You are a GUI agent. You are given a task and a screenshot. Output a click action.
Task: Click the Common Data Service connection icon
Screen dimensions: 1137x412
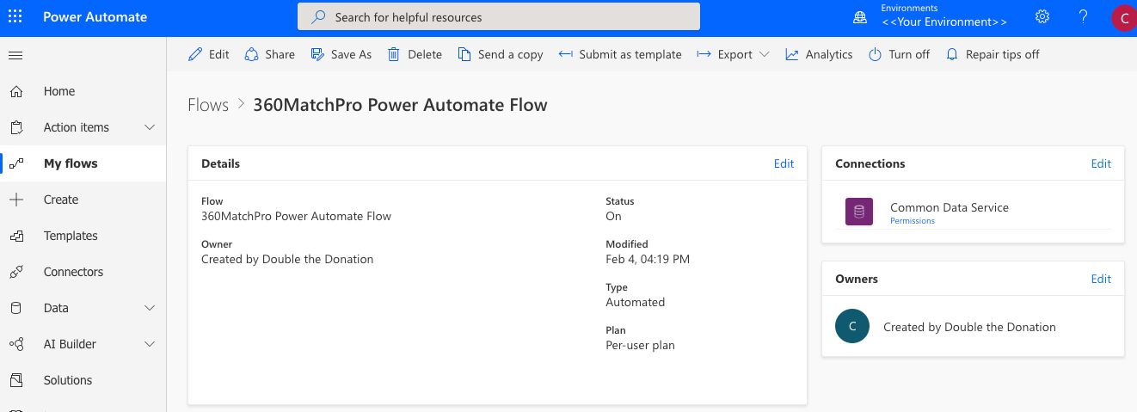tap(859, 212)
